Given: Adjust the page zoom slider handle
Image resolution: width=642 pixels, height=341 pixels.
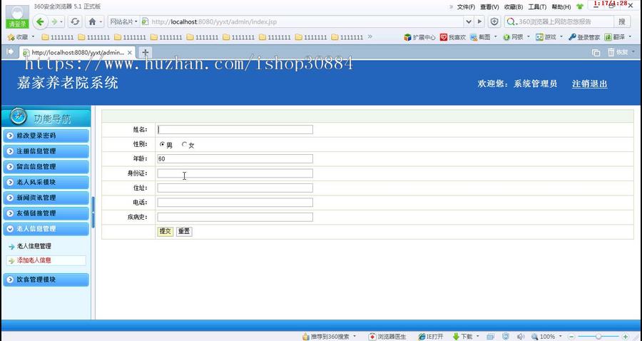Looking at the screenshot, I should point(598,337).
